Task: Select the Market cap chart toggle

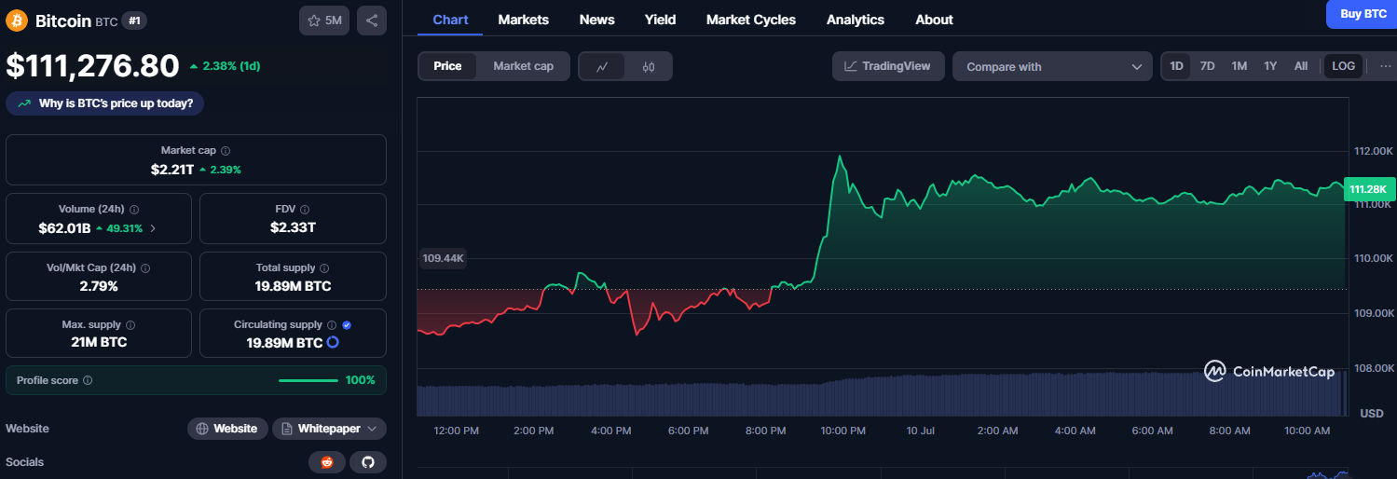Action: coord(523,66)
